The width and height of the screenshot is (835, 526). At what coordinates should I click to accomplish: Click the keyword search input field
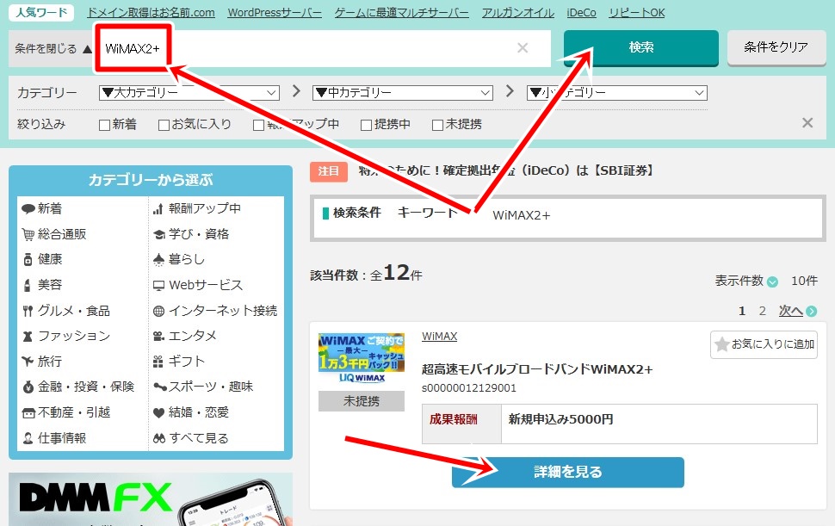point(323,48)
